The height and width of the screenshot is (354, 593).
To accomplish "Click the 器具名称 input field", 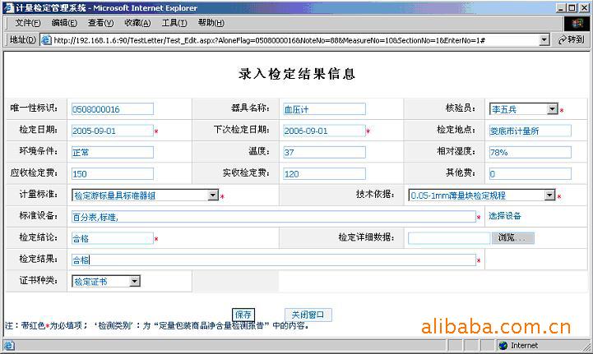I will 323,108.
